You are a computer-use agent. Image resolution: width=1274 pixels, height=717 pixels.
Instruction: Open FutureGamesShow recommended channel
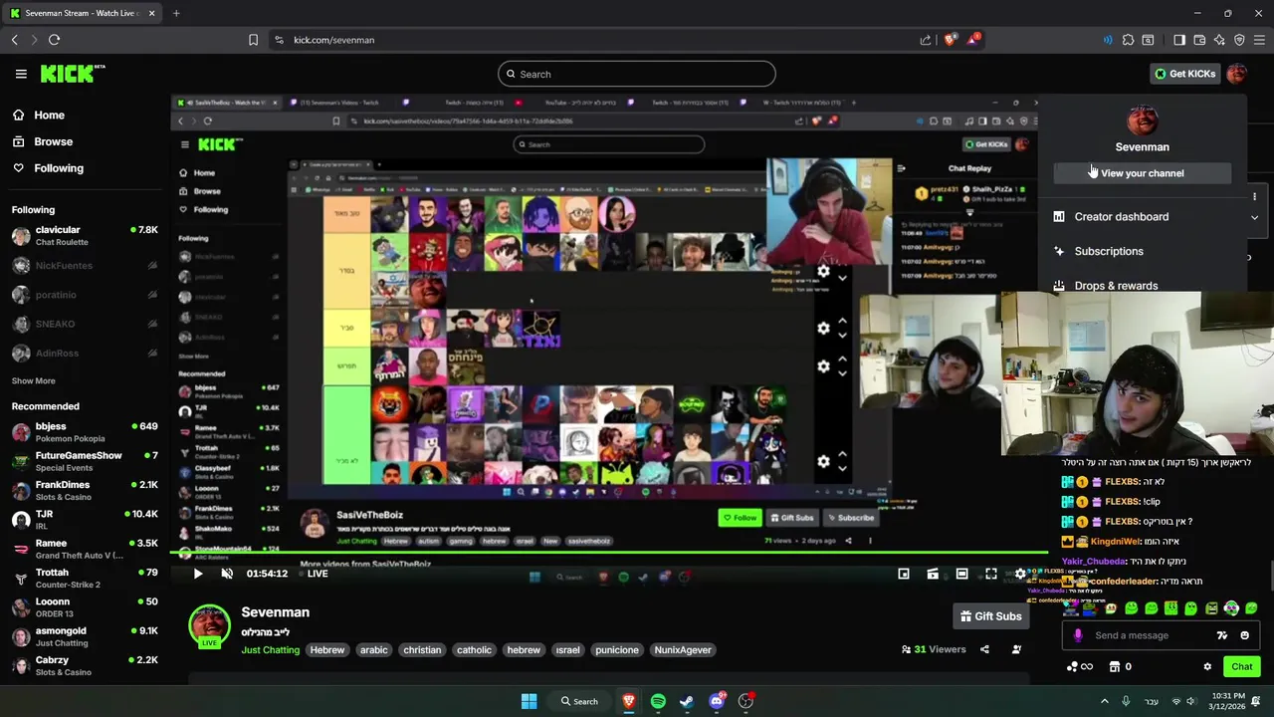[84, 461]
